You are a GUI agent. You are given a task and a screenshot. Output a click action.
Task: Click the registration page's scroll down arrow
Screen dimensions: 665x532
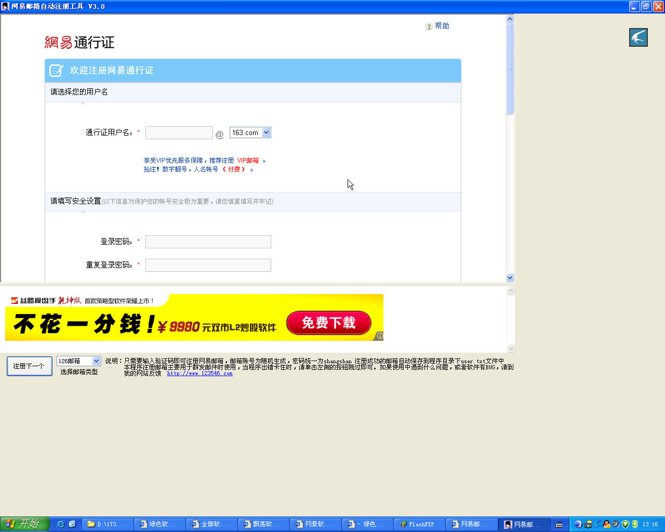point(510,278)
